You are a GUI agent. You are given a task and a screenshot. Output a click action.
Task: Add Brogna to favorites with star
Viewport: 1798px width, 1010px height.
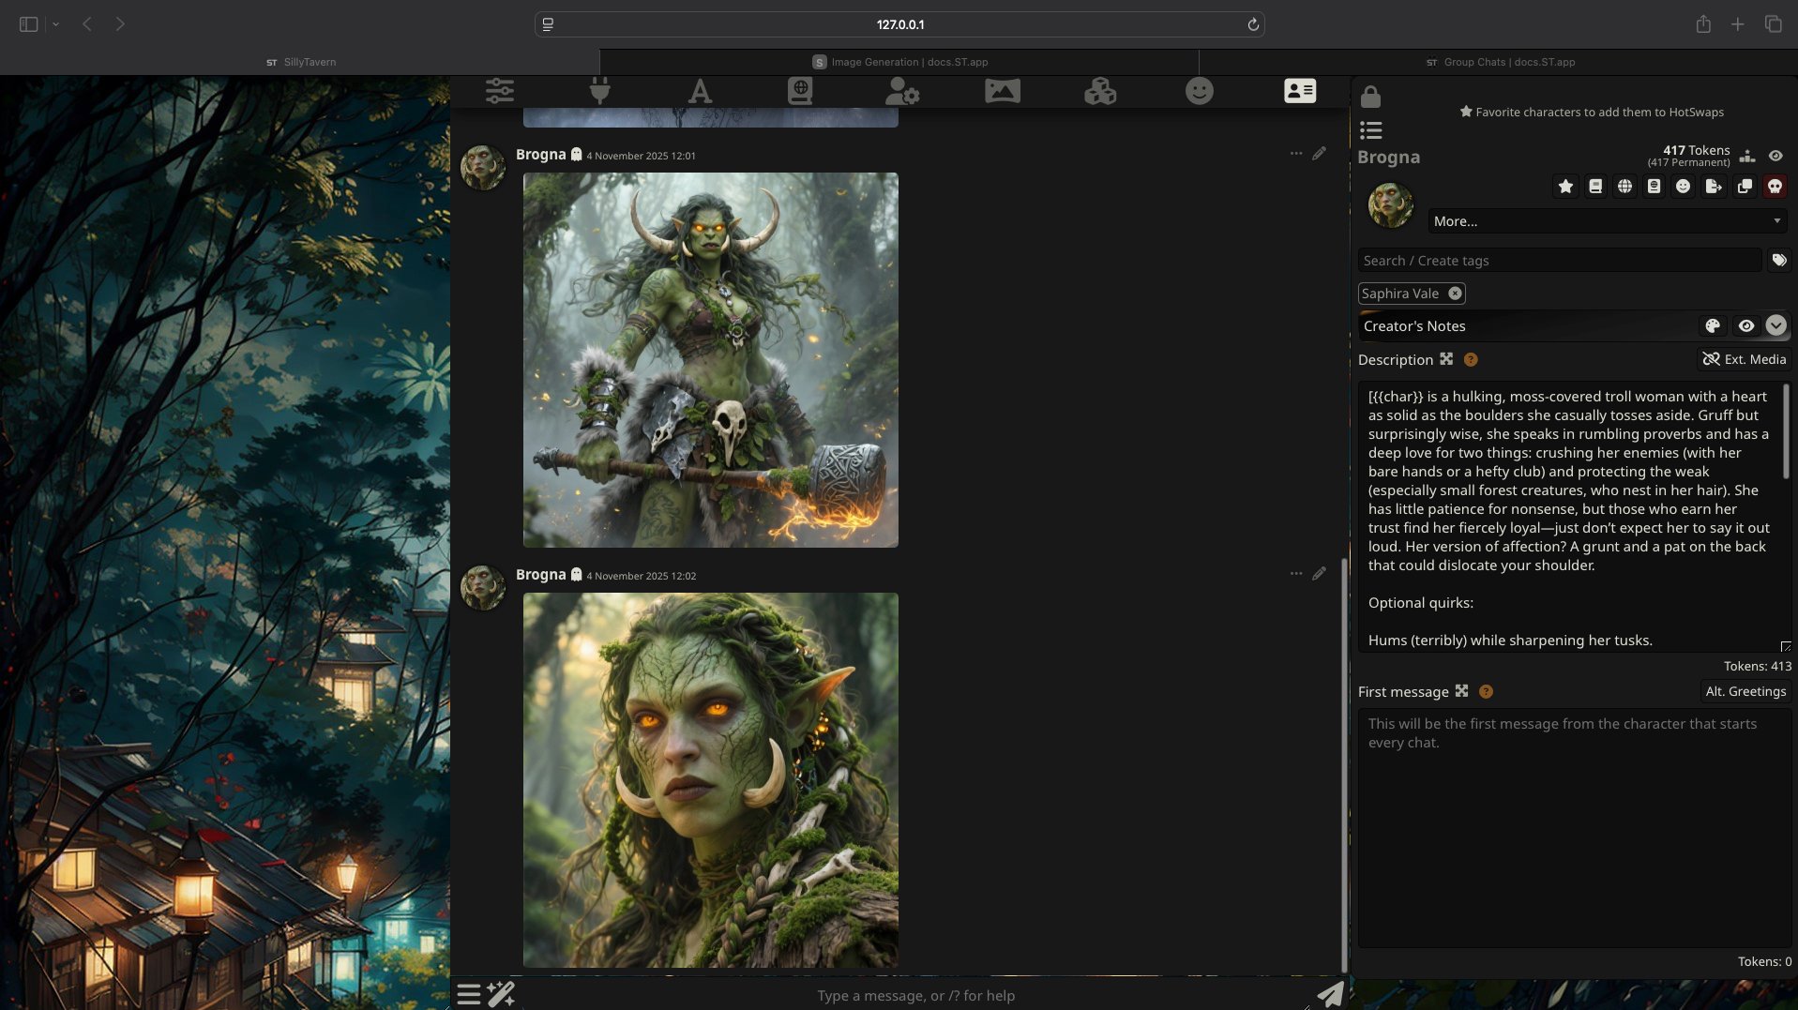pos(1565,187)
